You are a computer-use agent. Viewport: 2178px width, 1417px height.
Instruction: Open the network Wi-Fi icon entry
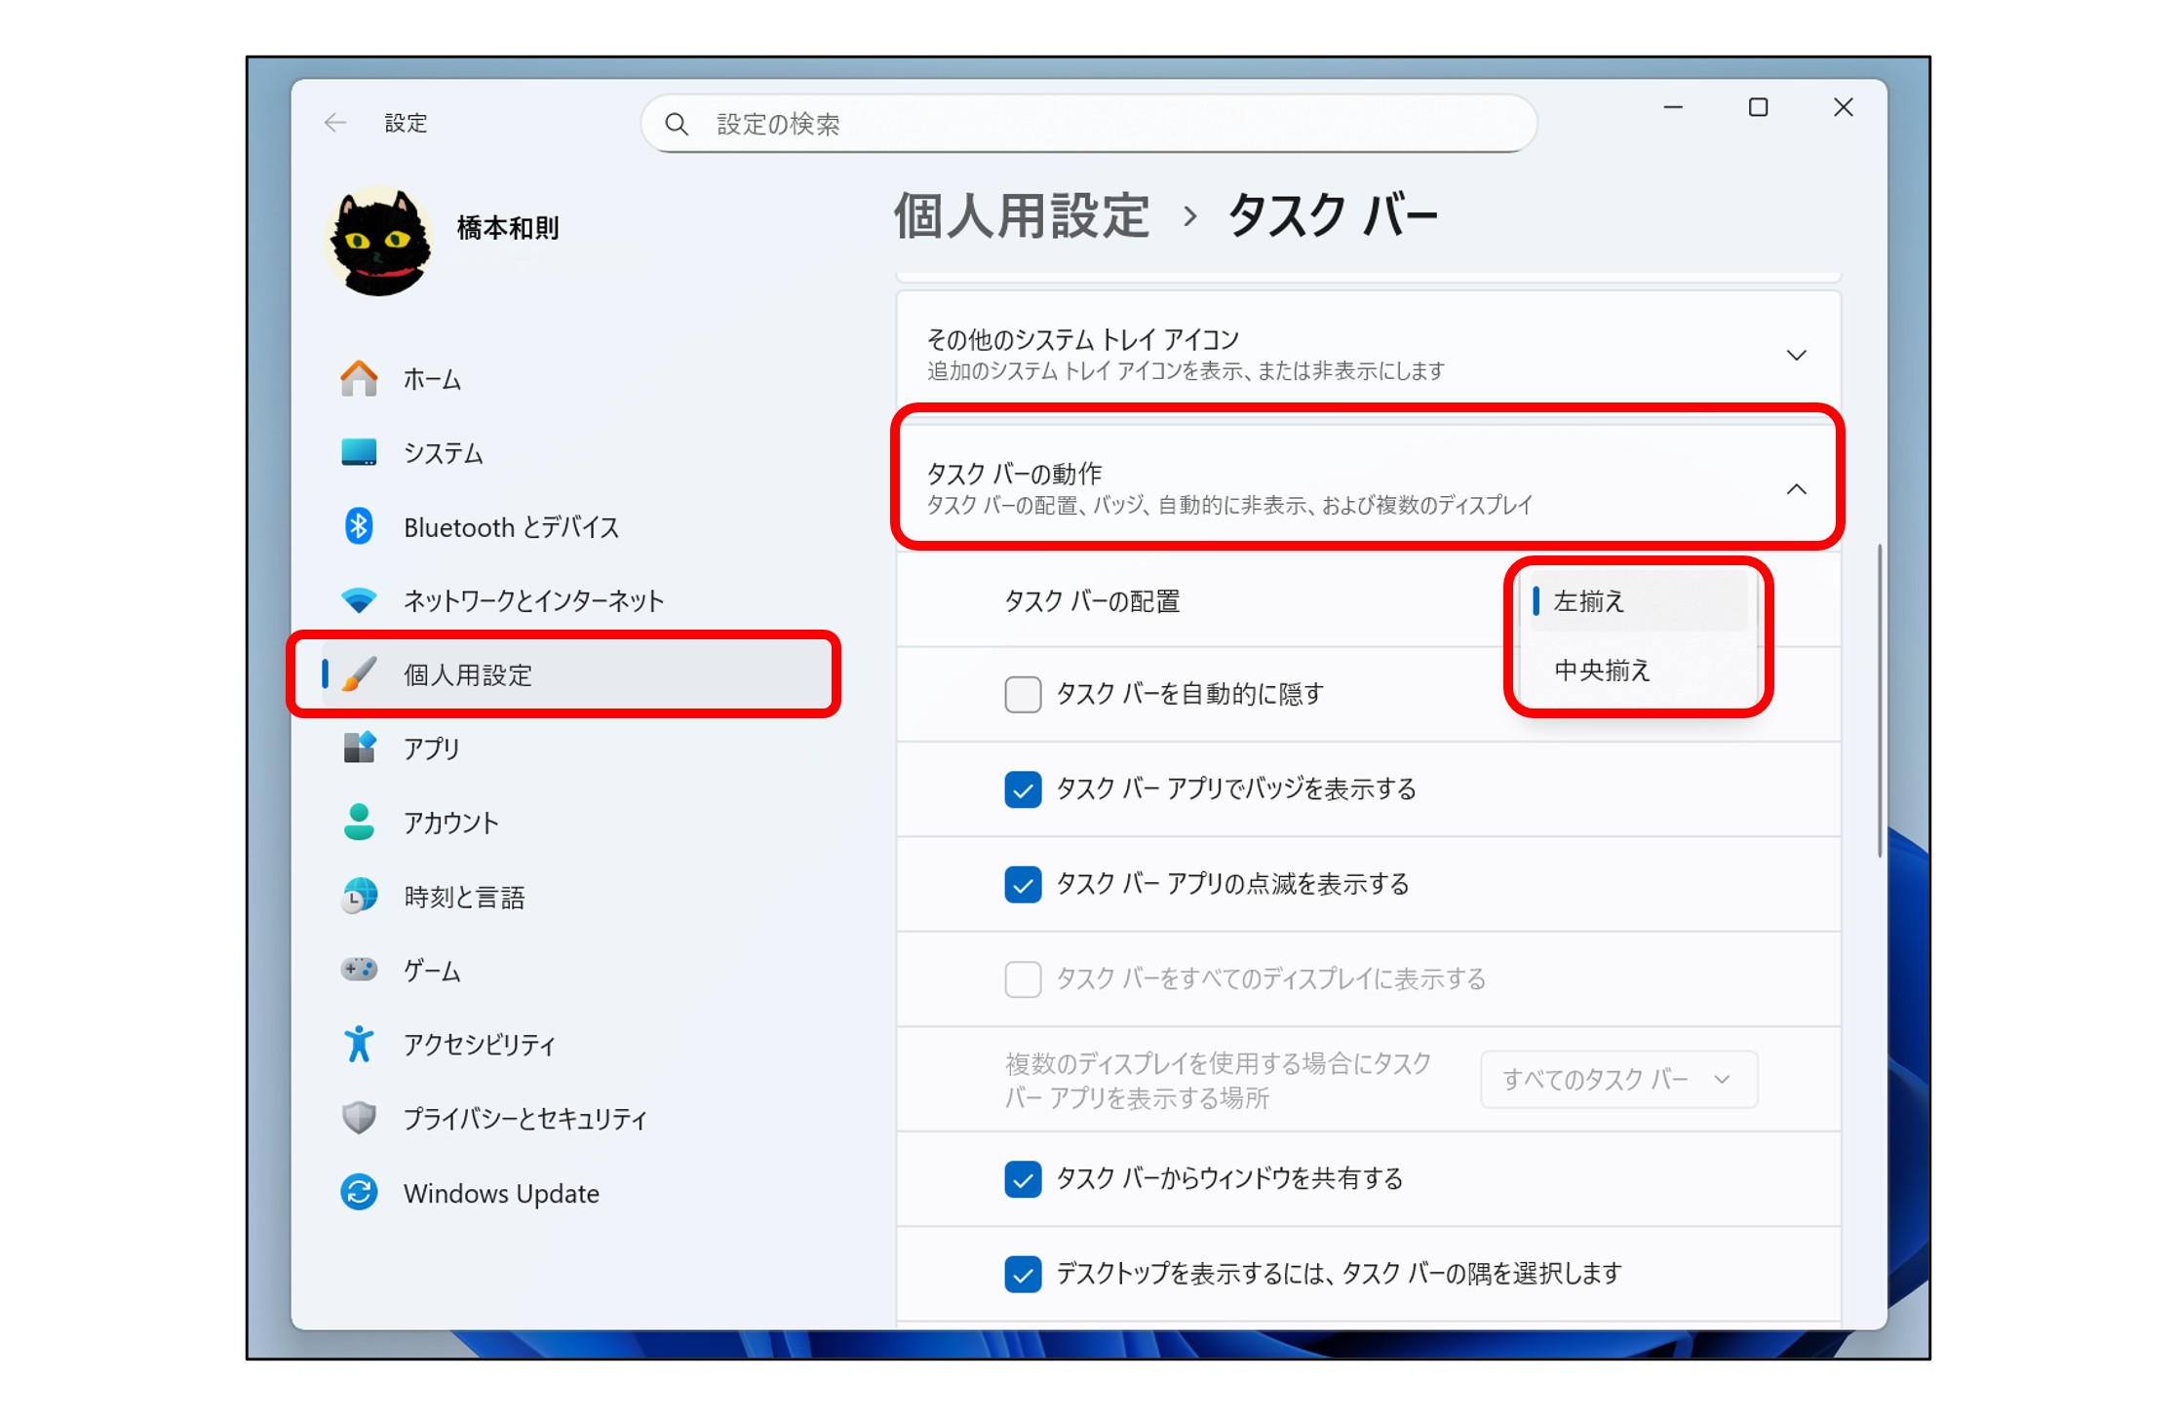tap(359, 600)
